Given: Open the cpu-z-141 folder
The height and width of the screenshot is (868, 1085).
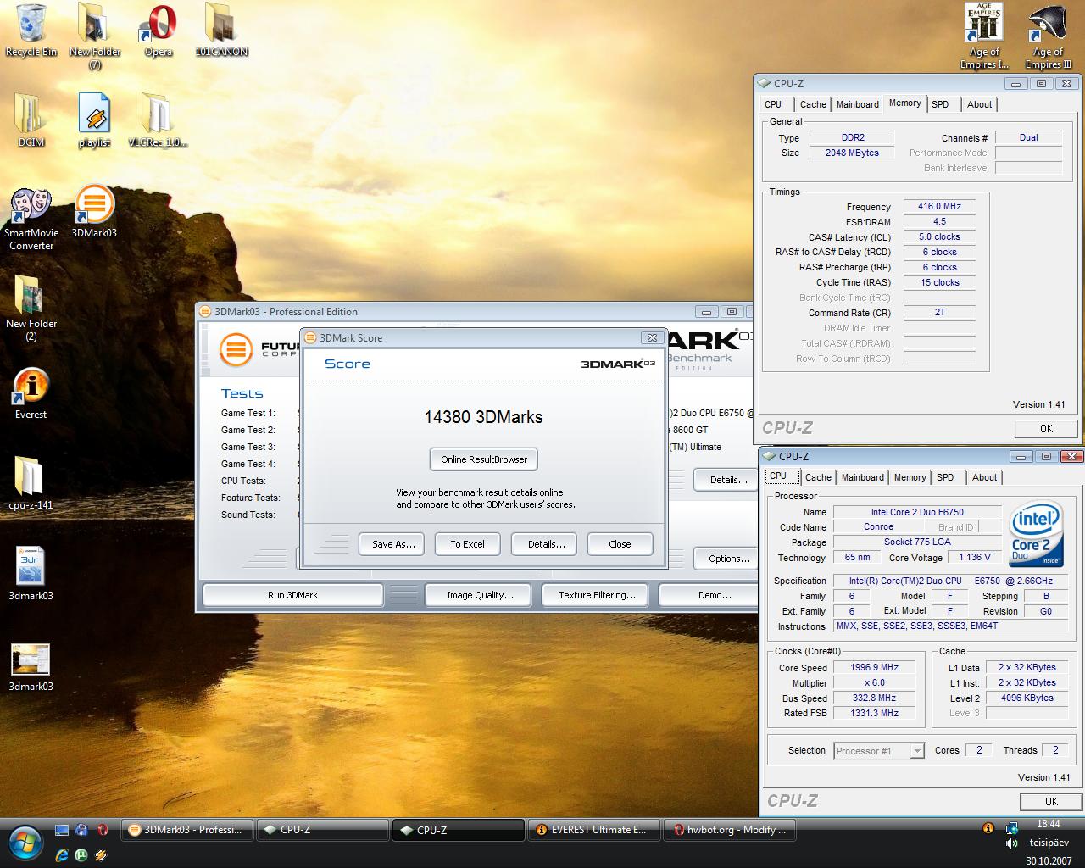Looking at the screenshot, I should [31, 484].
